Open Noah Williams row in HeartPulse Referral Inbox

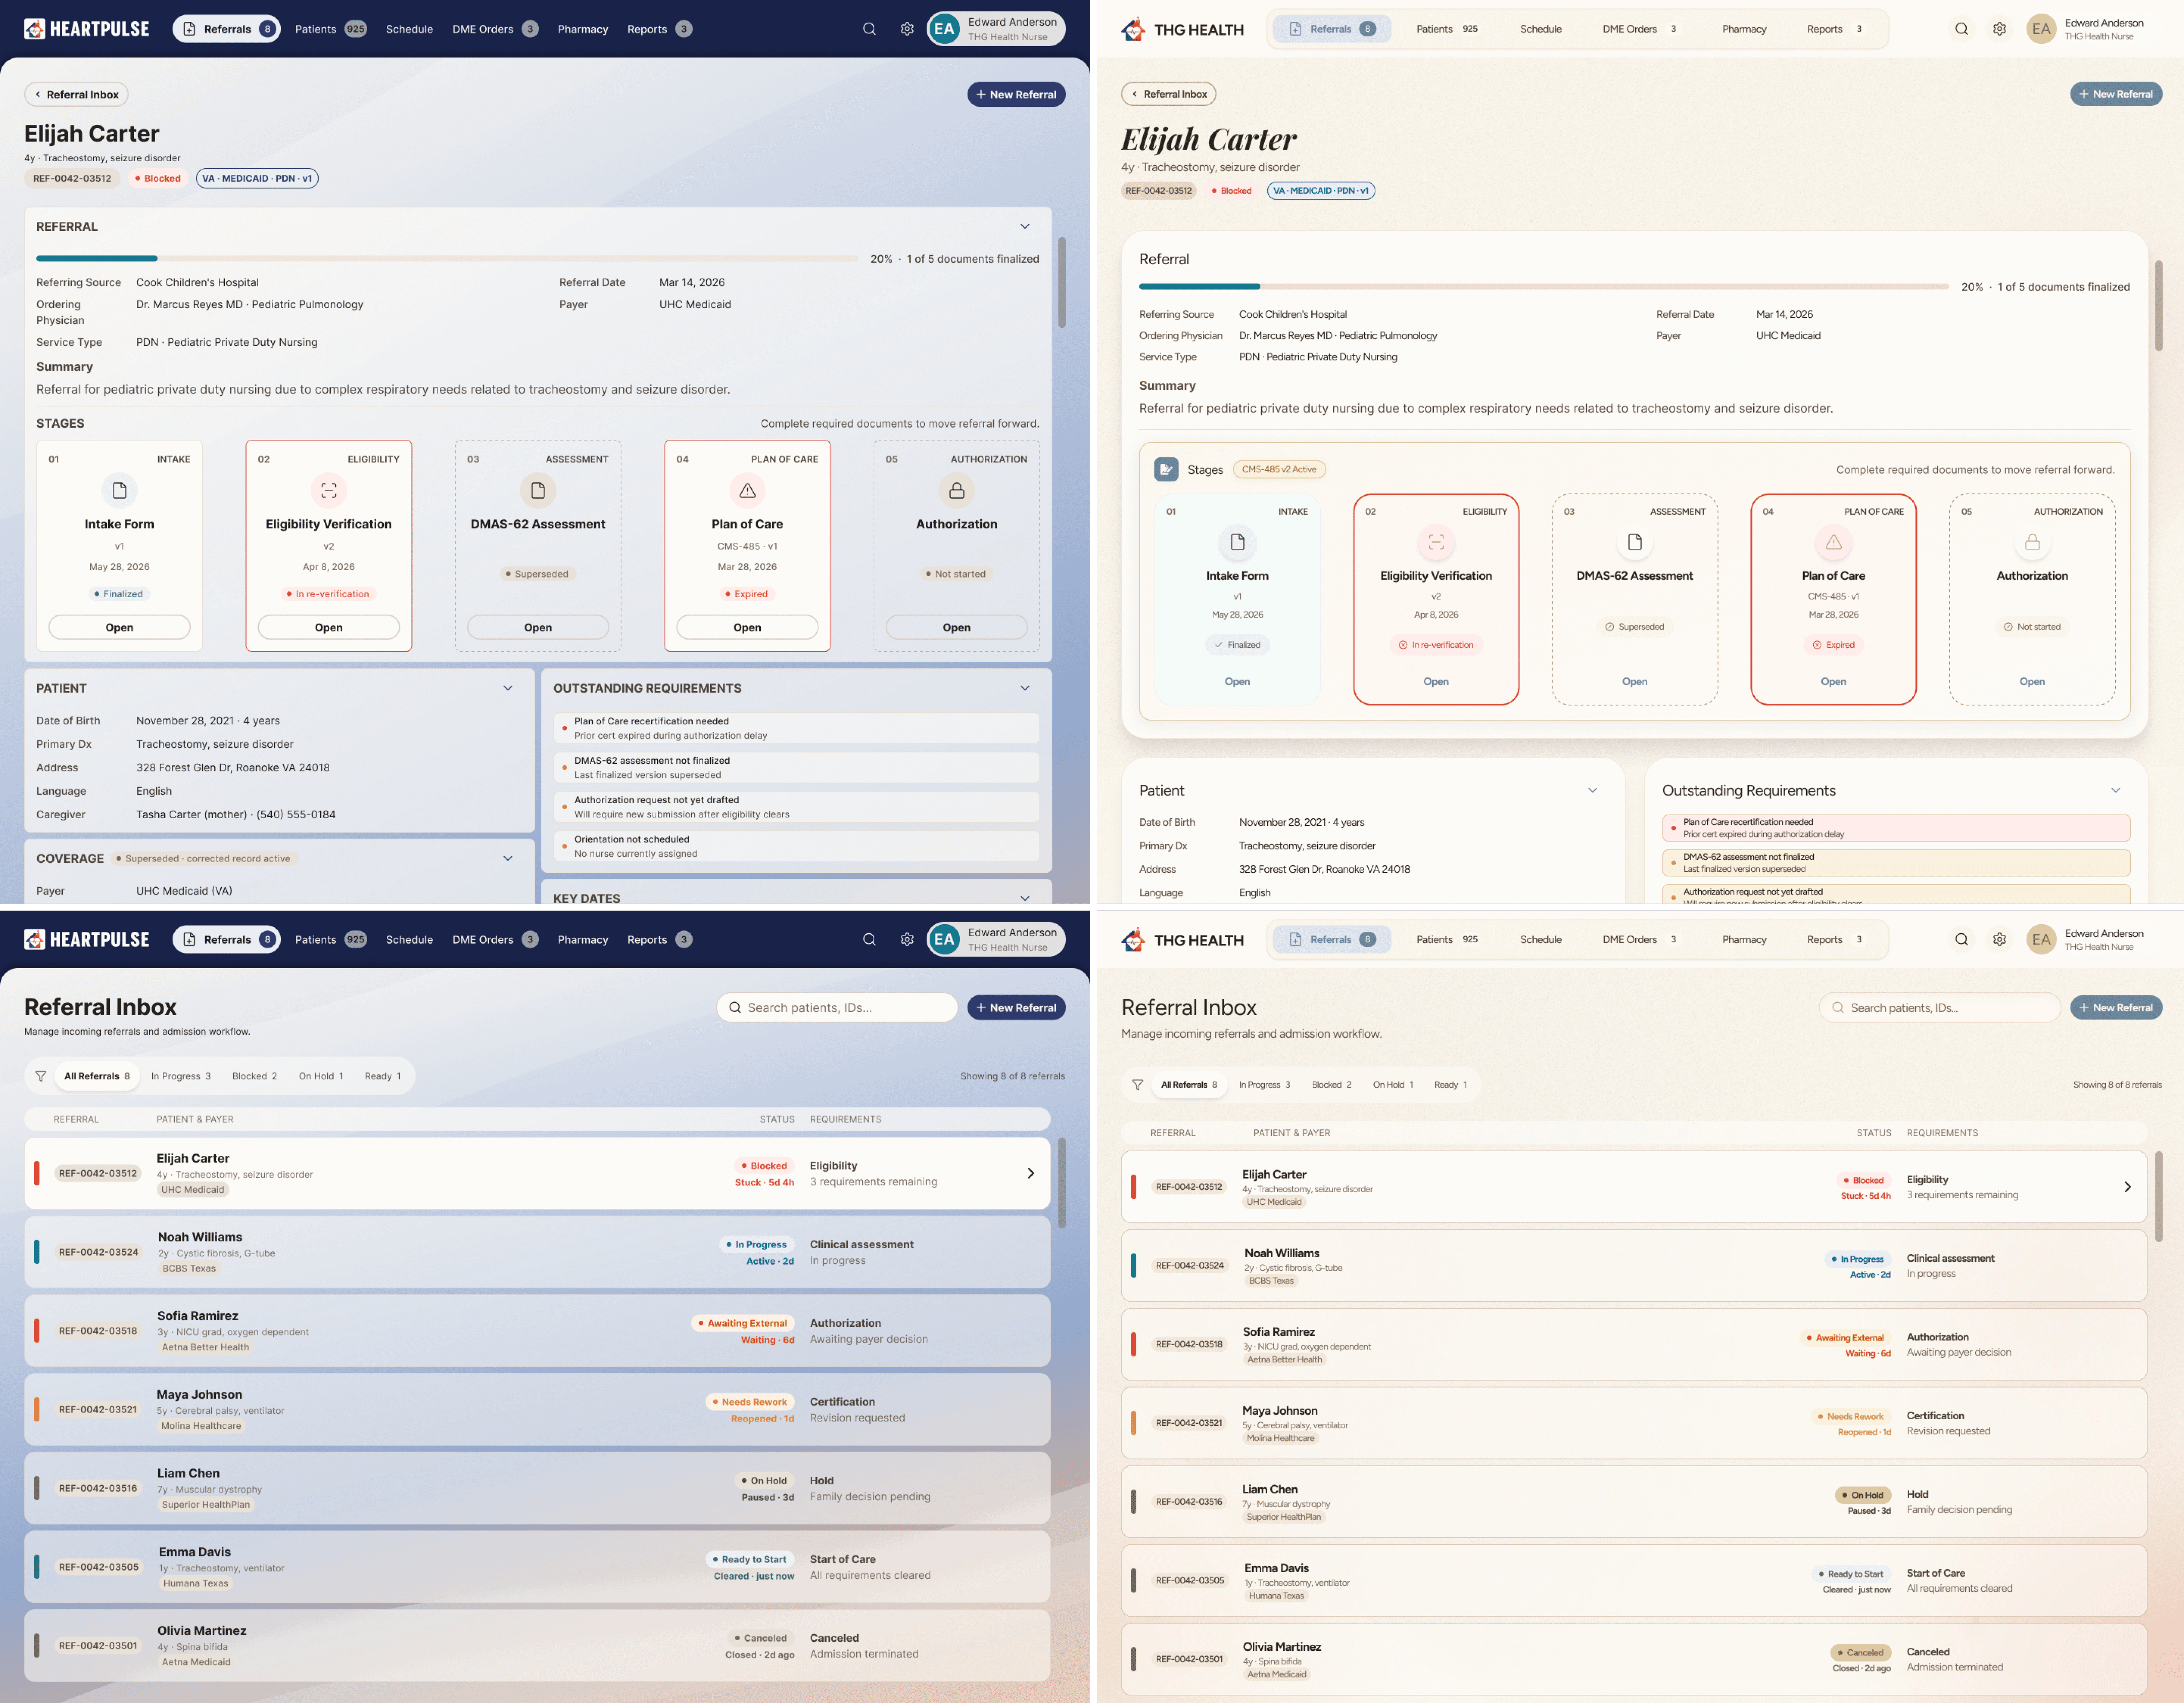tap(537, 1252)
